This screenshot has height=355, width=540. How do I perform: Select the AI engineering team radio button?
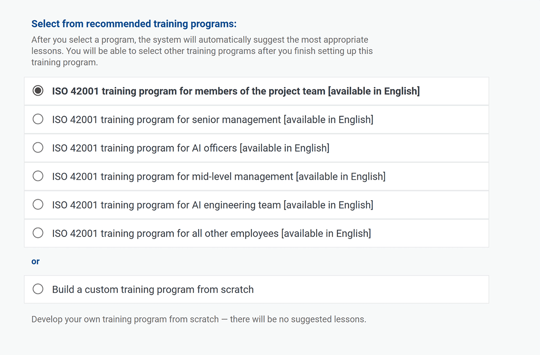(38, 205)
